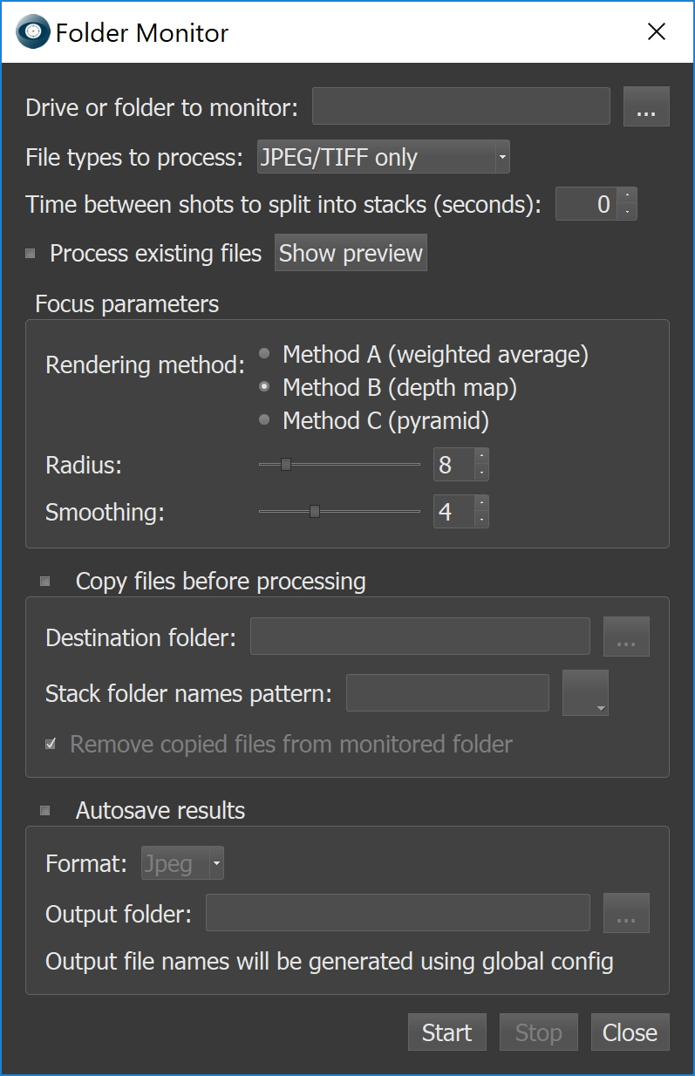
Task: Click the Radius slider track
Action: click(x=366, y=465)
